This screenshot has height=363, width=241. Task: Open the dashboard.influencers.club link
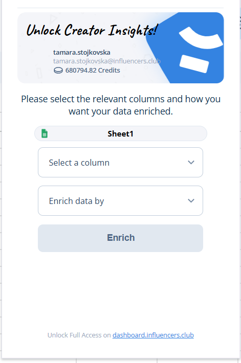153,335
